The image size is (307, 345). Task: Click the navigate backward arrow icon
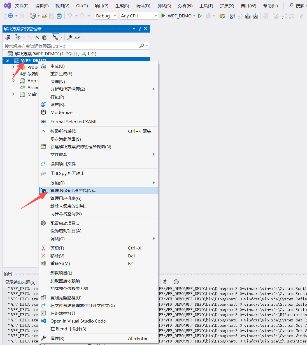tap(10, 16)
